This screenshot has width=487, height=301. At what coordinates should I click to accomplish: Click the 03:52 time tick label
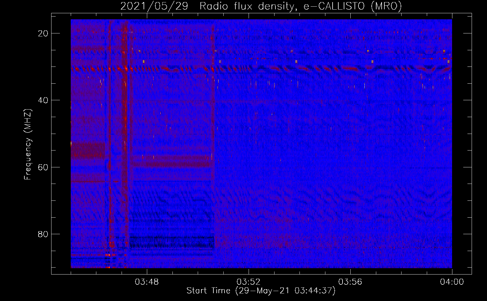click(x=249, y=282)
